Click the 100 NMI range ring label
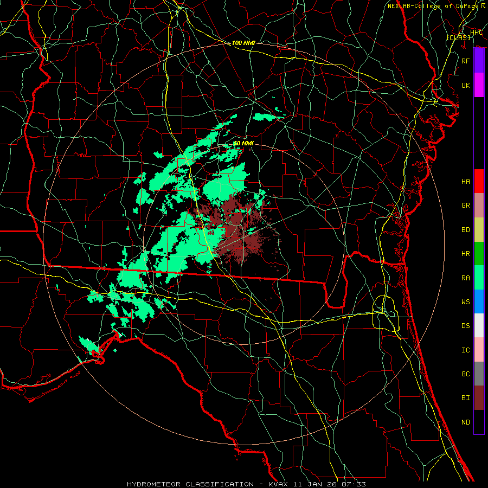 (243, 43)
